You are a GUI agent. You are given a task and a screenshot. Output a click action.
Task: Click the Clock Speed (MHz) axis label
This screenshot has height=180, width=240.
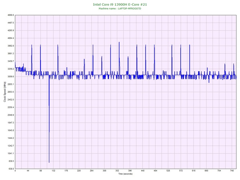[x=5, y=92]
